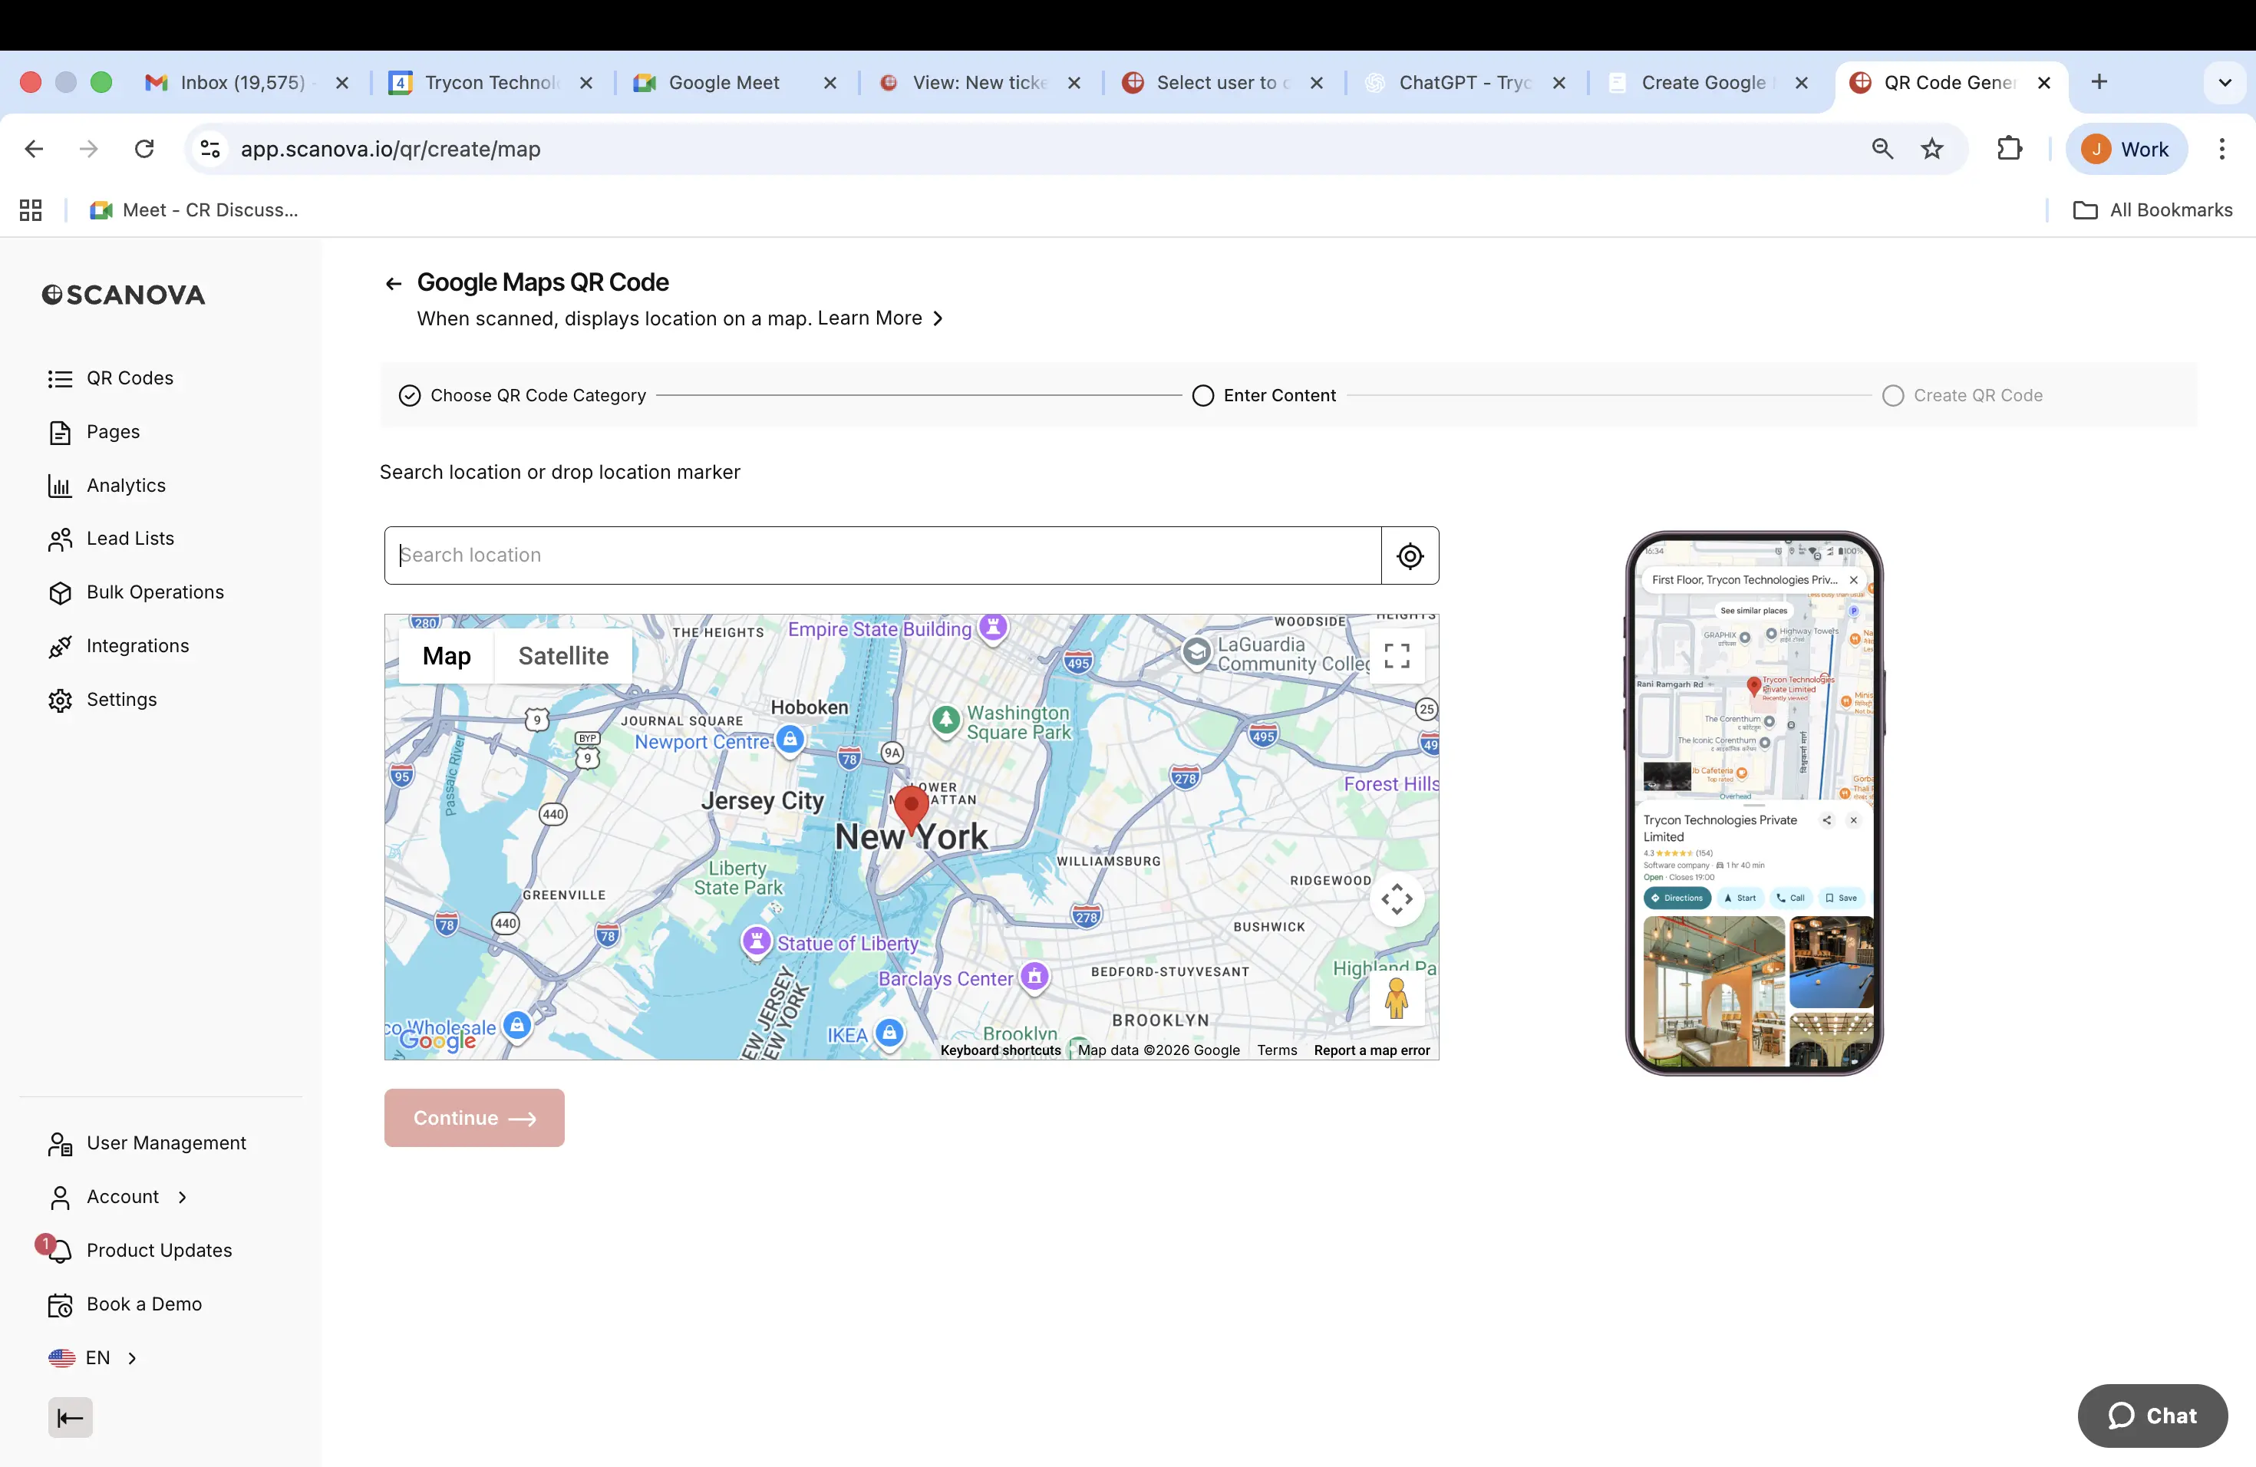Go back to previous browser page

click(x=34, y=149)
